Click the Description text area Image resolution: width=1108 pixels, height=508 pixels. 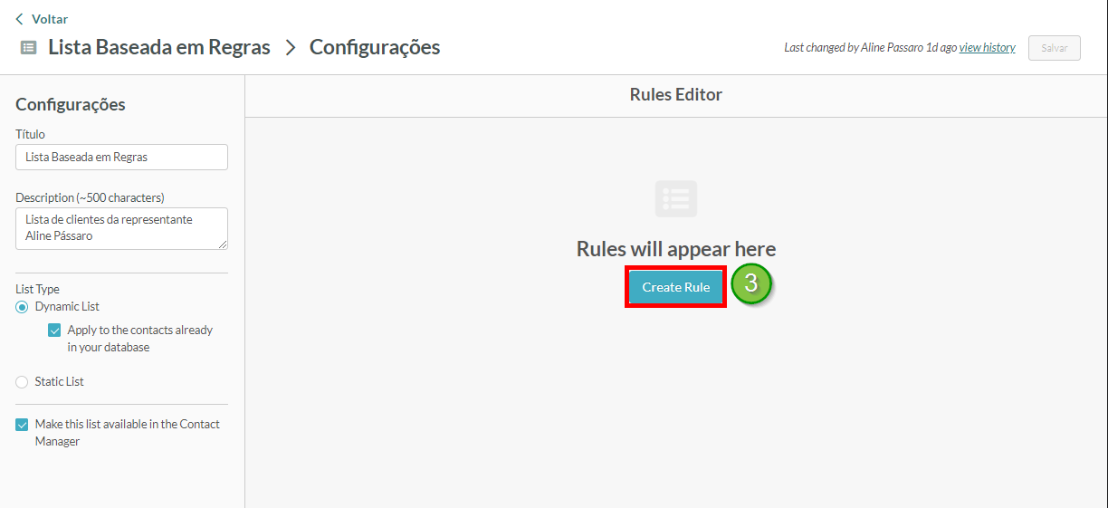click(x=121, y=228)
